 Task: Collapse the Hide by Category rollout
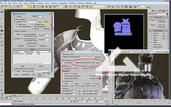(158, 31)
